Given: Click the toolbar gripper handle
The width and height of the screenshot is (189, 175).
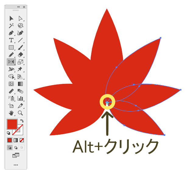Looking at the screenshot, I should coord(16,10).
